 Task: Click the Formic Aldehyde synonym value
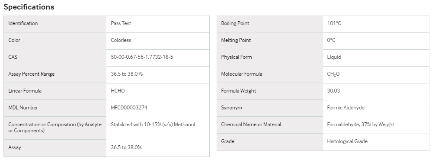coord(346,107)
